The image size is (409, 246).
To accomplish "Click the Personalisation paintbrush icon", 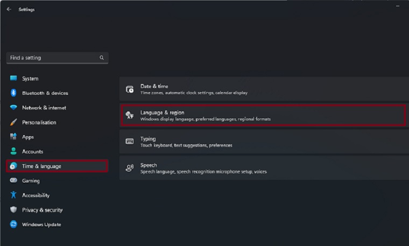I will (13, 122).
